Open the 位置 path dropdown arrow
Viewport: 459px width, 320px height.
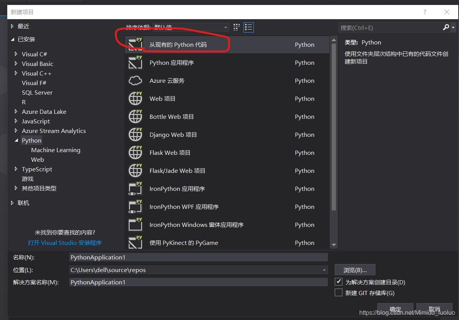point(324,270)
